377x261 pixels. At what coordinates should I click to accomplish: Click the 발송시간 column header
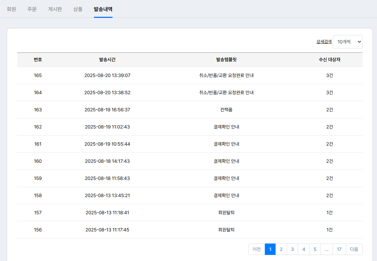point(107,60)
